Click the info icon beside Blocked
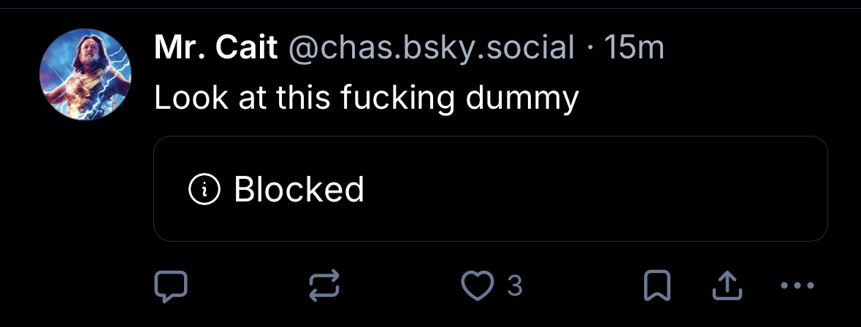Screen dimensions: 861x327 [x=204, y=190]
